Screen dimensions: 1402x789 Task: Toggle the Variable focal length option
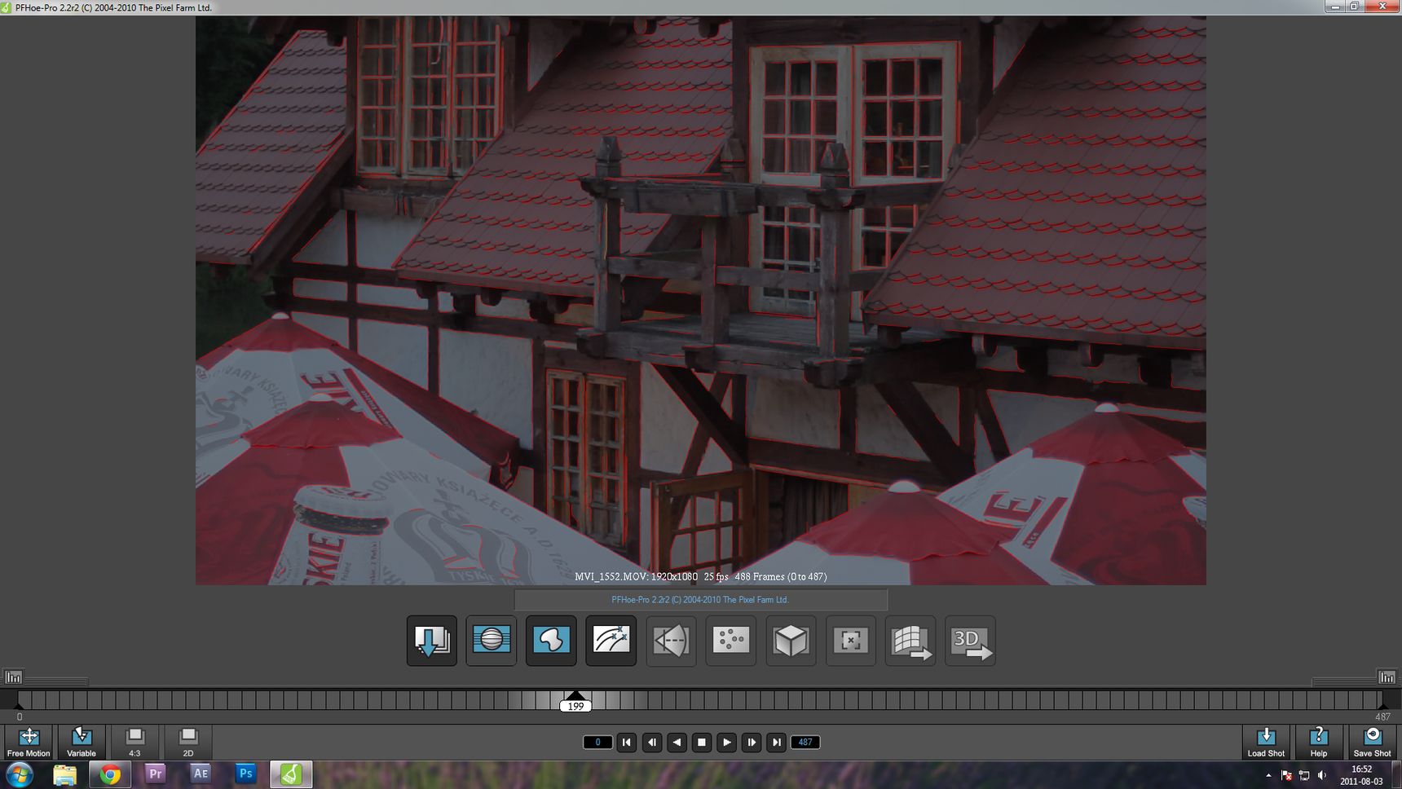point(82,743)
